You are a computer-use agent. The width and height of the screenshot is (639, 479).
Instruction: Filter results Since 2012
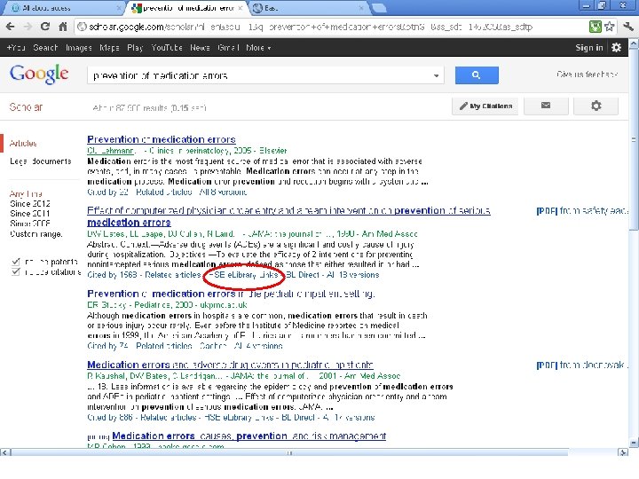tap(30, 203)
